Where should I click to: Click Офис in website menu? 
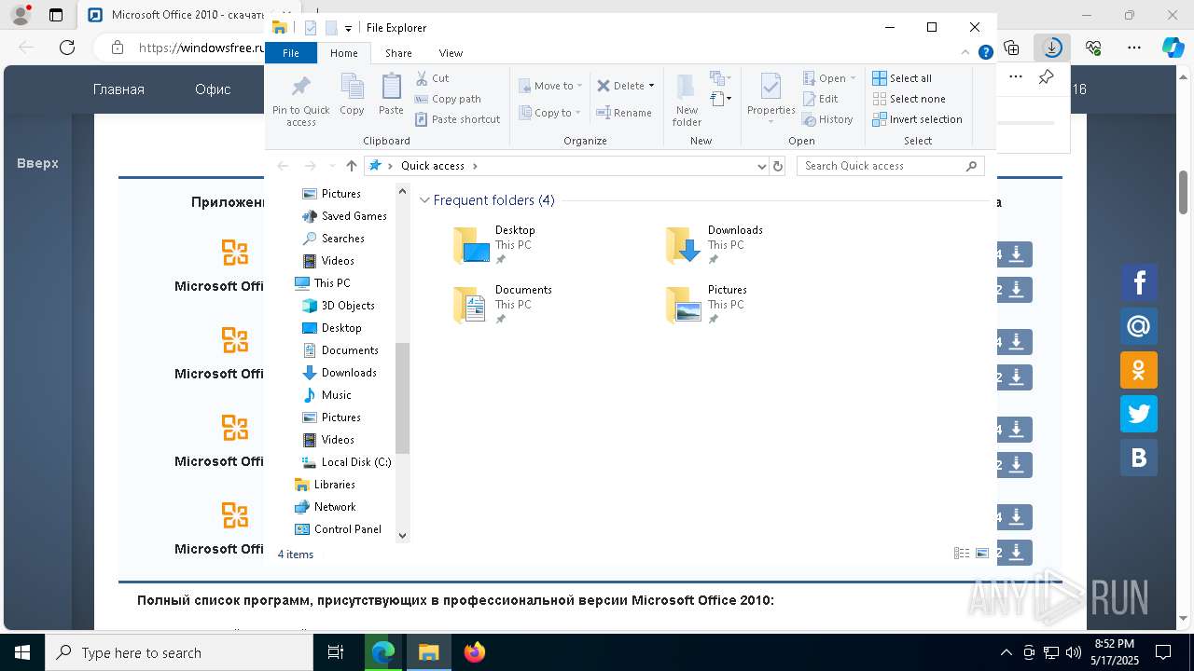click(213, 89)
